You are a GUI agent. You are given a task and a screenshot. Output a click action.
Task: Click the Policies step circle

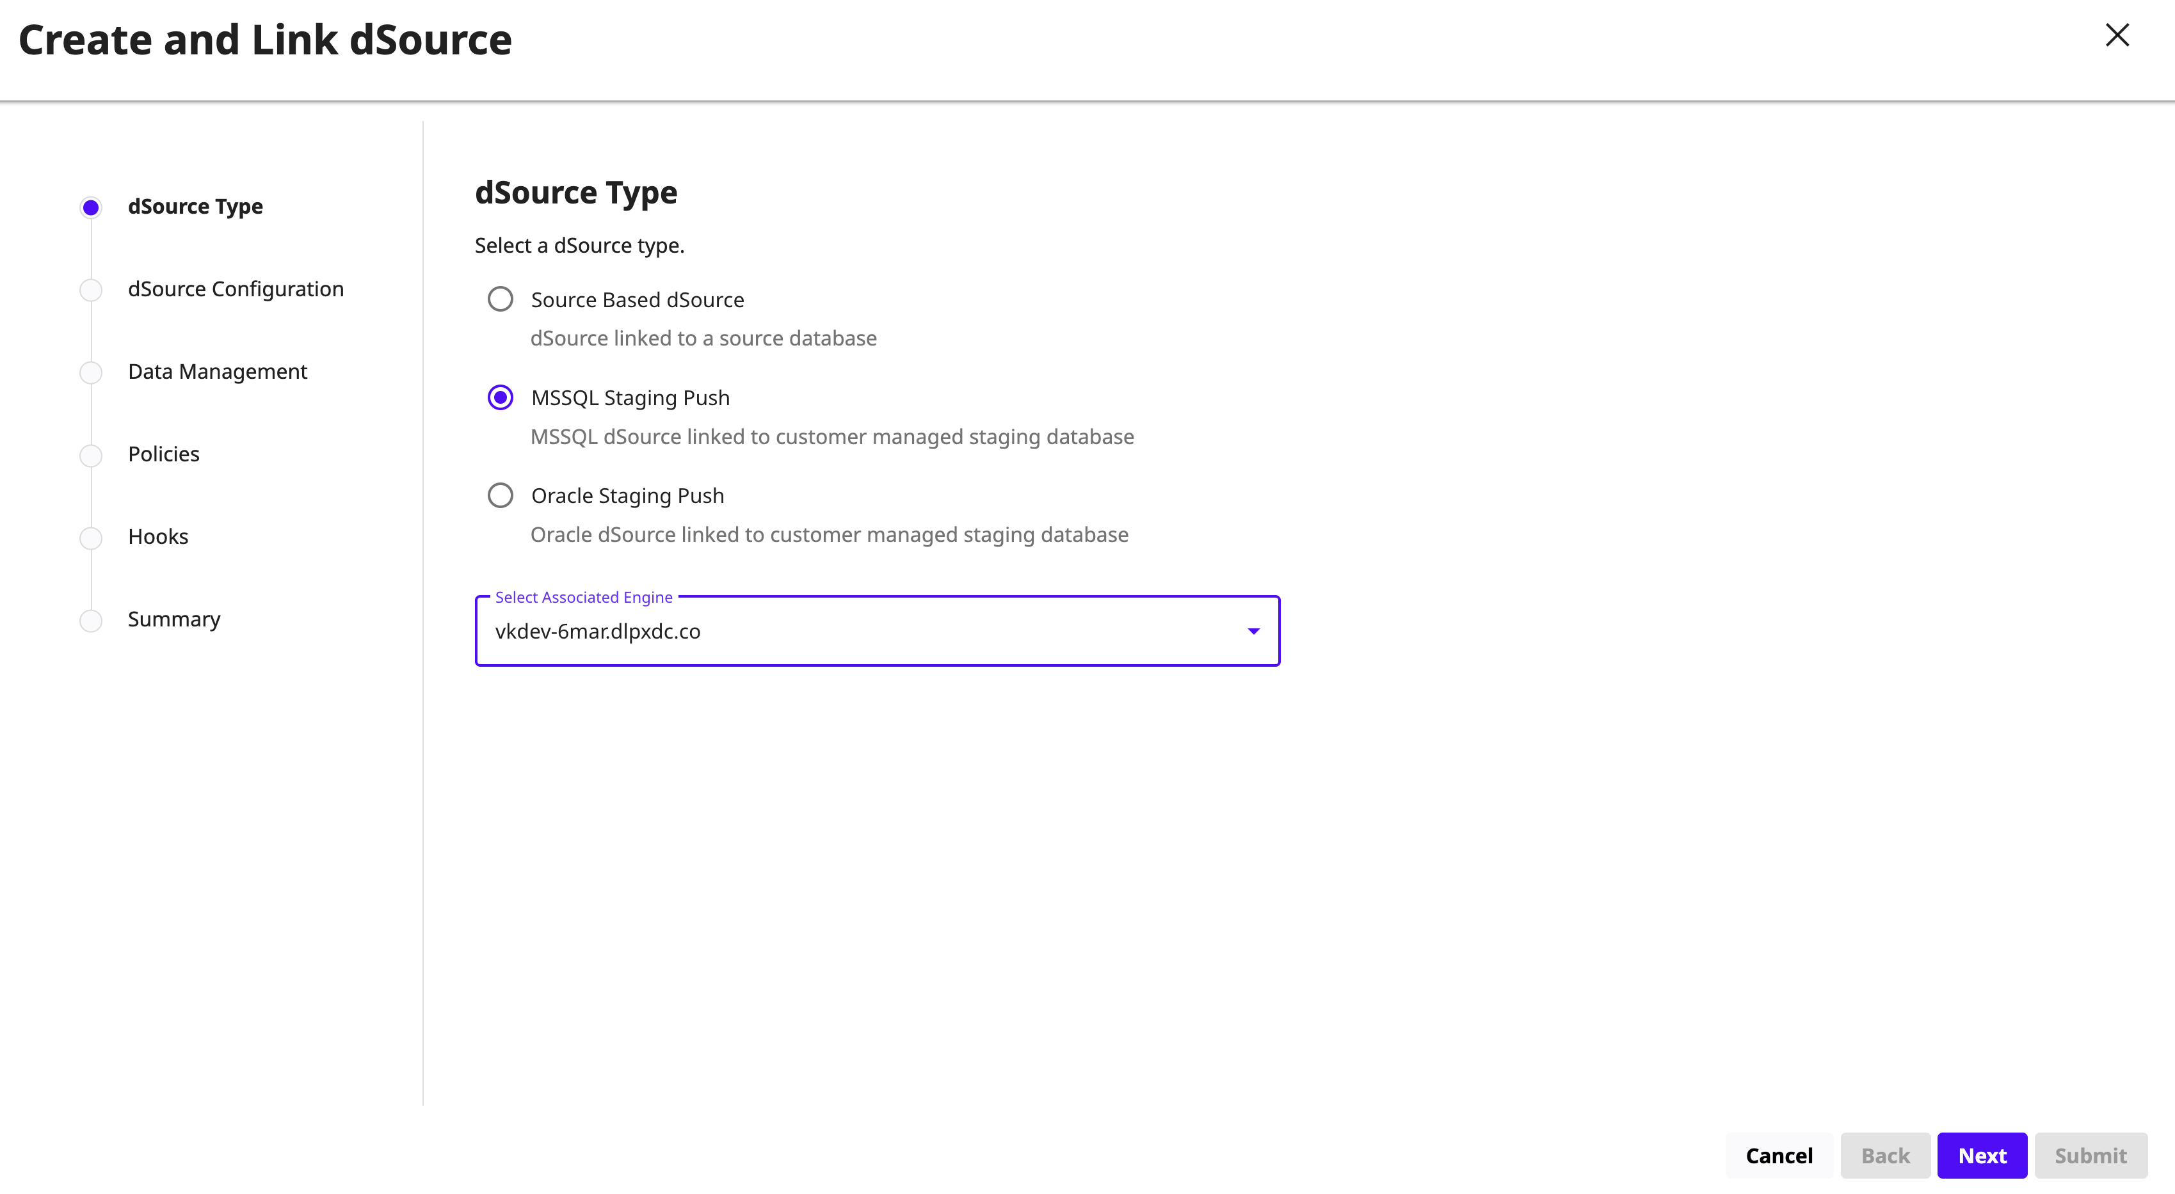pyautogui.click(x=90, y=456)
